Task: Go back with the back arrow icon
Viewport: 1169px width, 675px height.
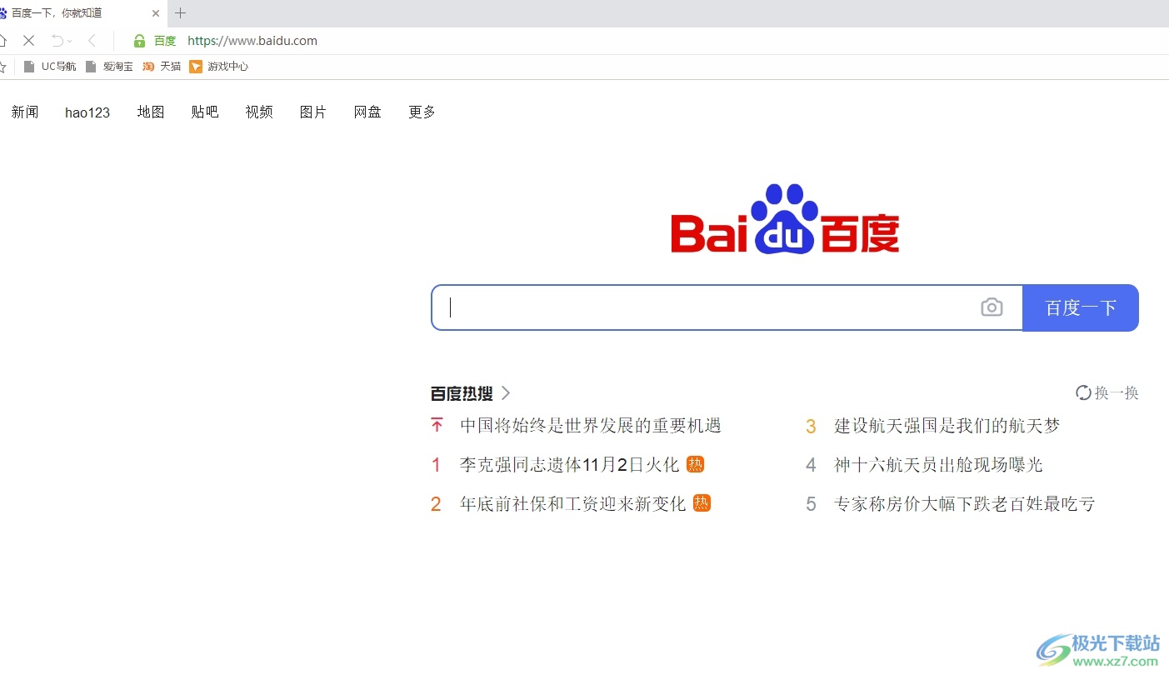Action: coord(92,40)
